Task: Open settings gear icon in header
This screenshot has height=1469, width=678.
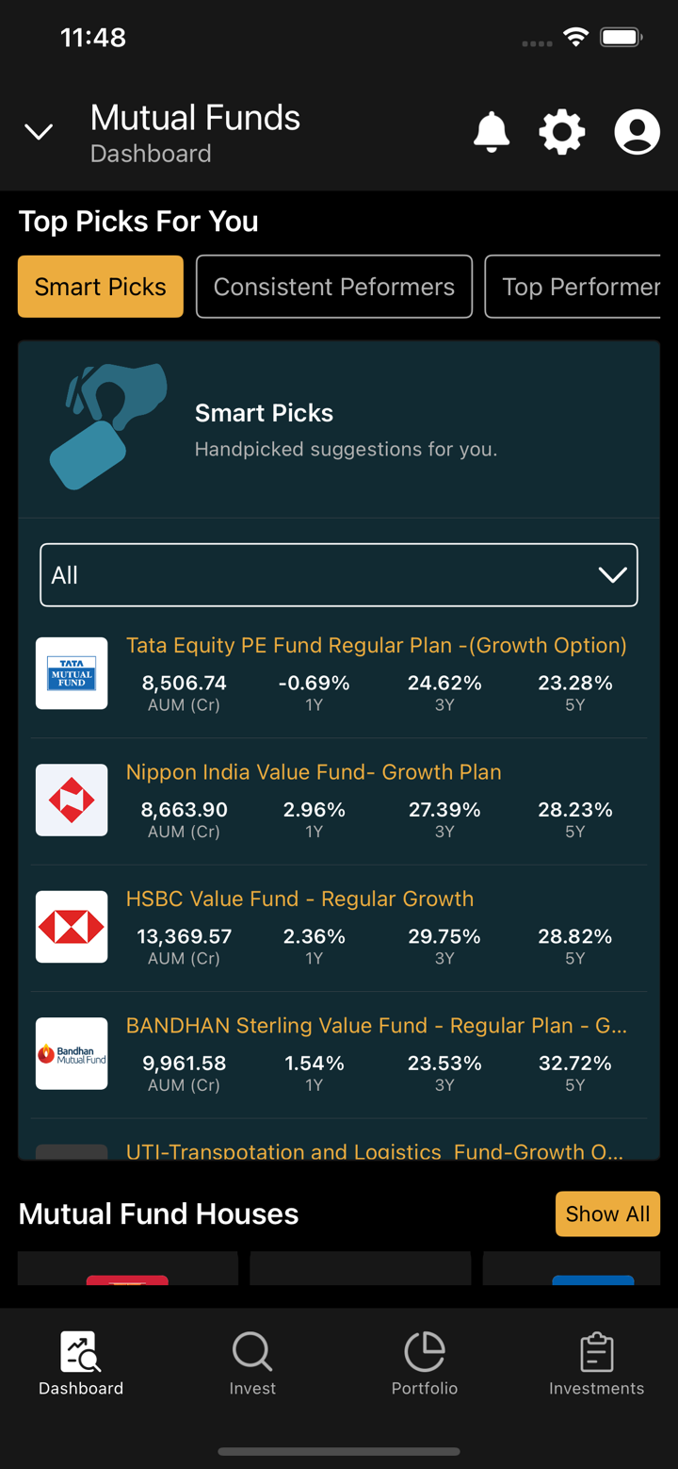Action: (562, 132)
